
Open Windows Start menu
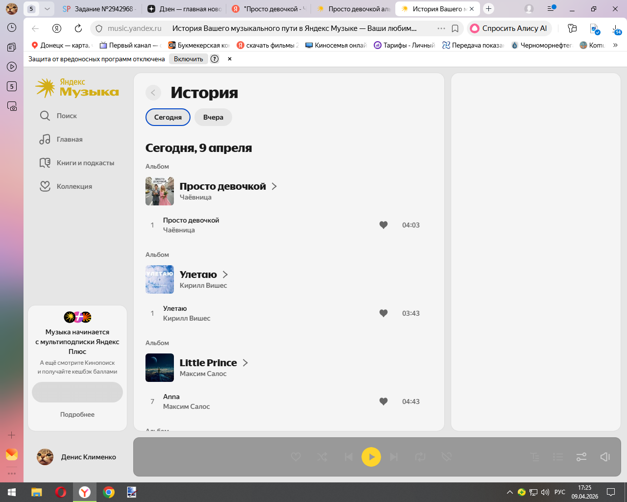coord(12,492)
